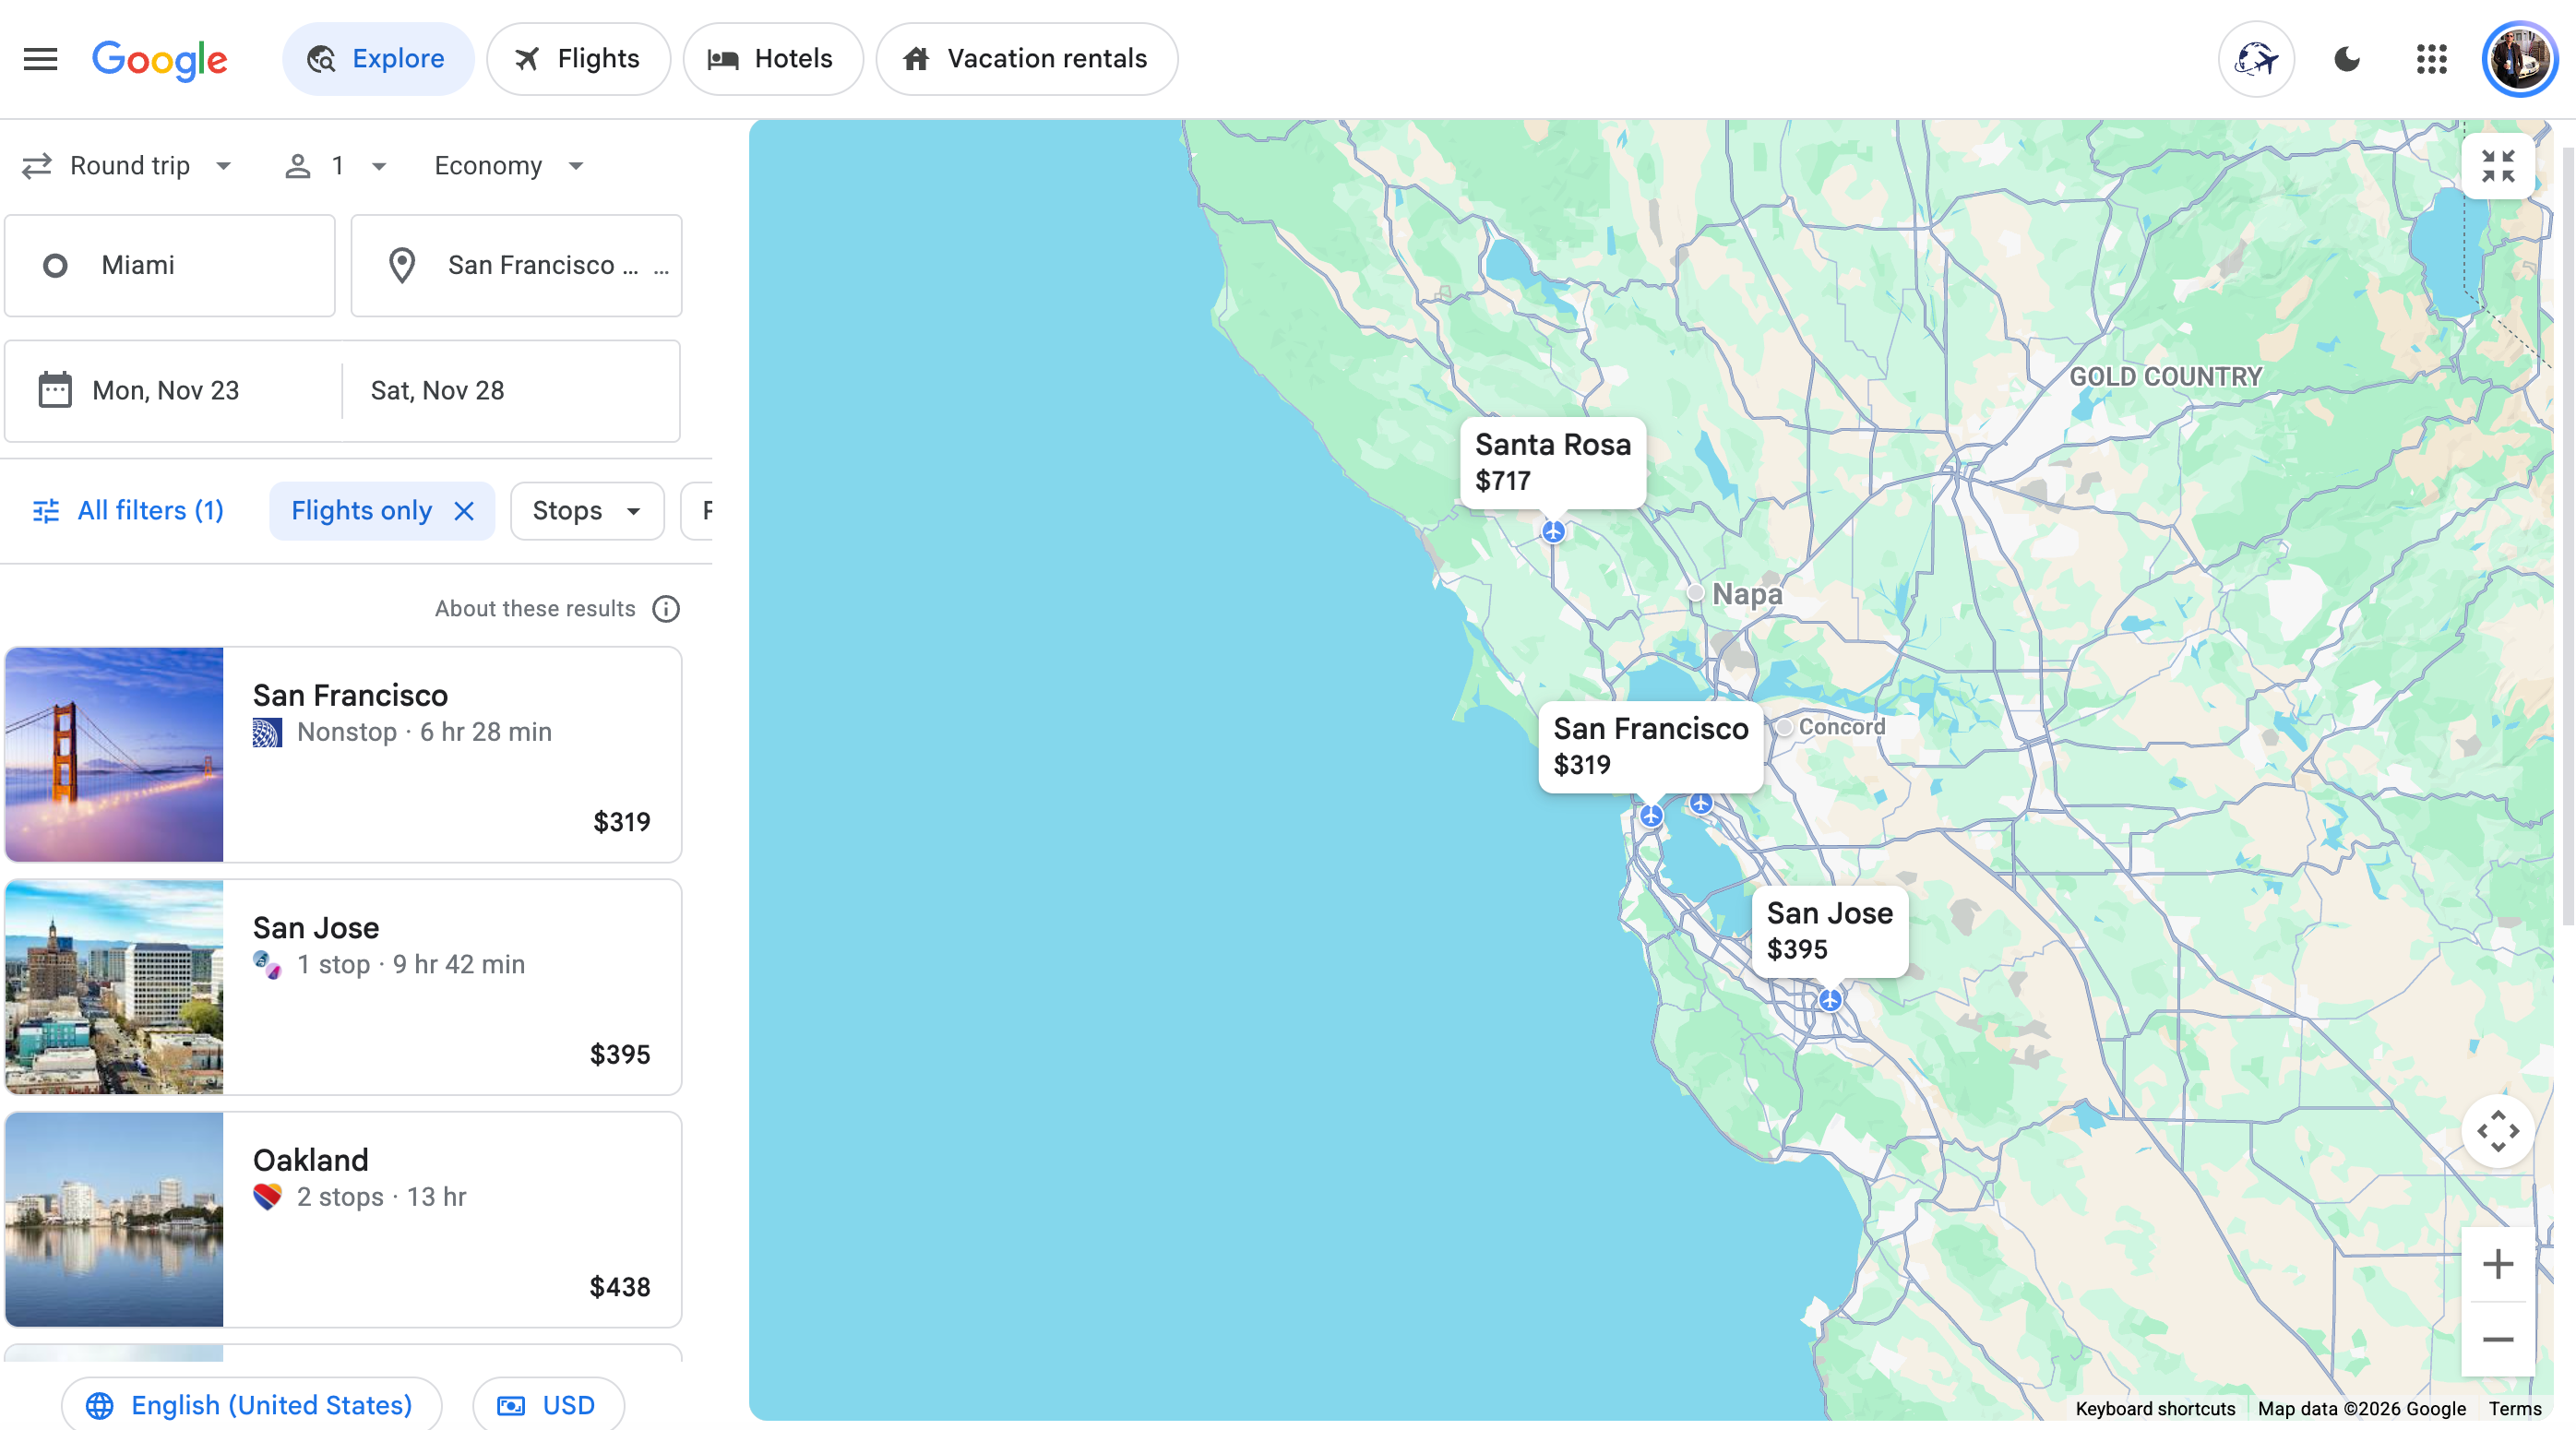Open Keyboard shortcuts on map
This screenshot has height=1430, width=2576.
(x=2154, y=1408)
